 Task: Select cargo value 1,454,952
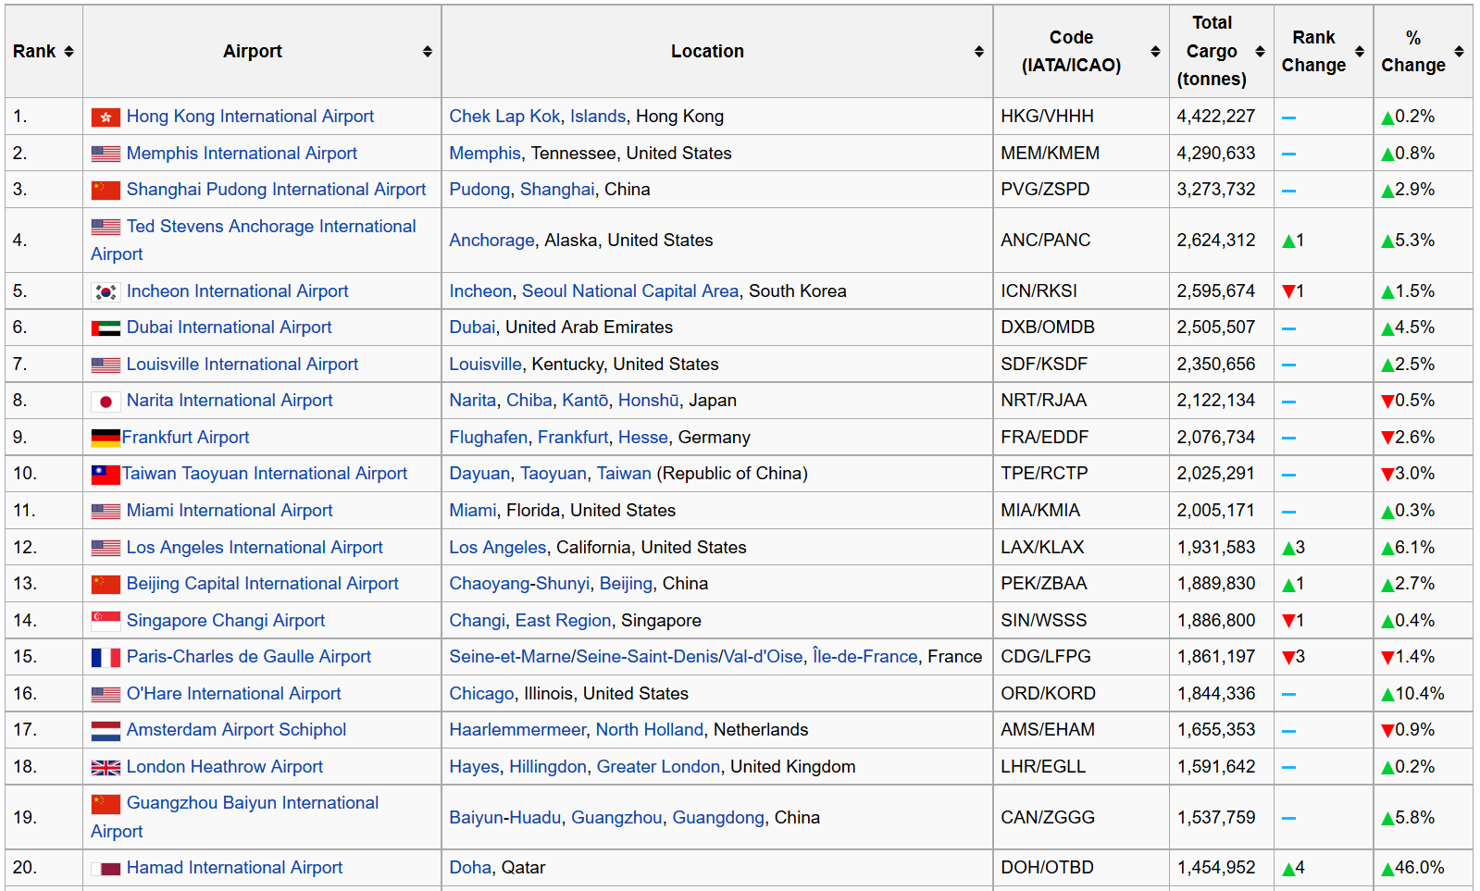click(1216, 868)
